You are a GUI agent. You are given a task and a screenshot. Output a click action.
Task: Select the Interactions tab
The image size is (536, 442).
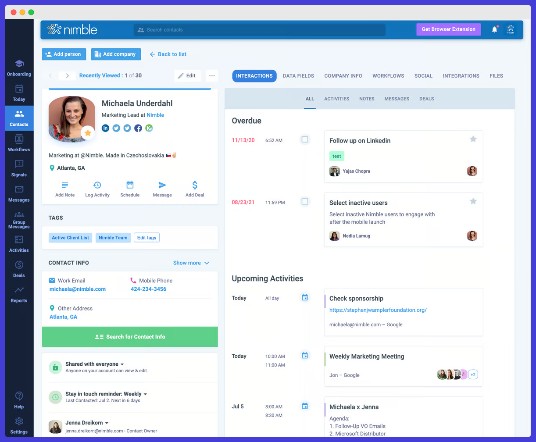pyautogui.click(x=254, y=76)
